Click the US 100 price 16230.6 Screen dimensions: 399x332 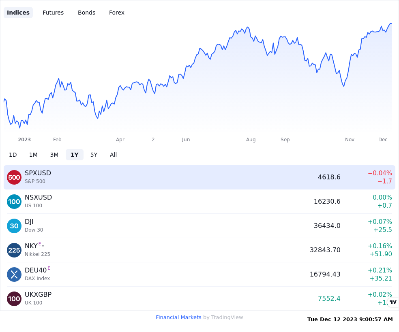pos(327,202)
